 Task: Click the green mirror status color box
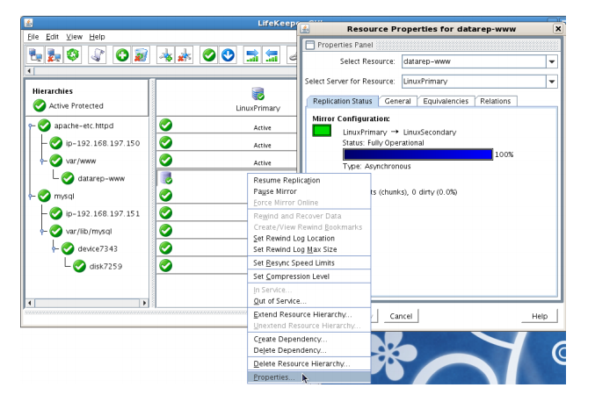pos(322,131)
